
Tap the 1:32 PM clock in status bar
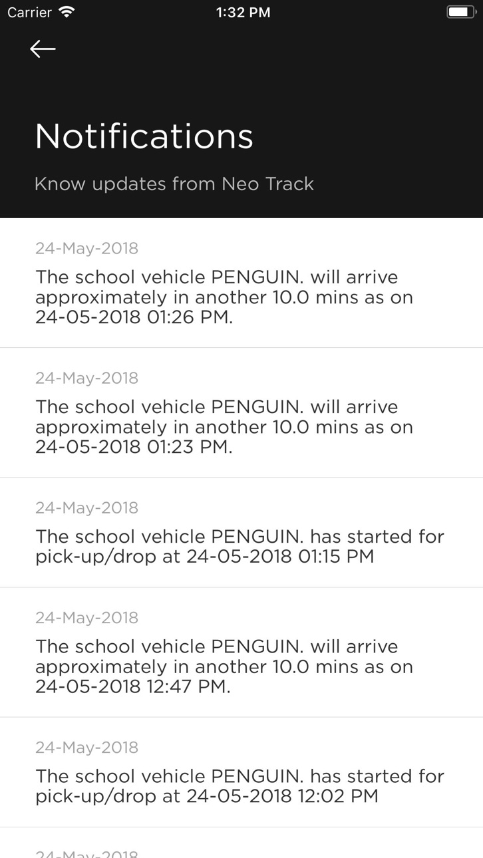pos(243,12)
